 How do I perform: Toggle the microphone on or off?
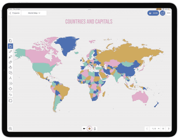tap(95, 129)
